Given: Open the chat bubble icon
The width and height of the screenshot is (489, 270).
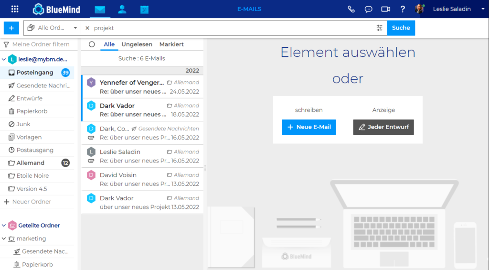Looking at the screenshot, I should 368,9.
